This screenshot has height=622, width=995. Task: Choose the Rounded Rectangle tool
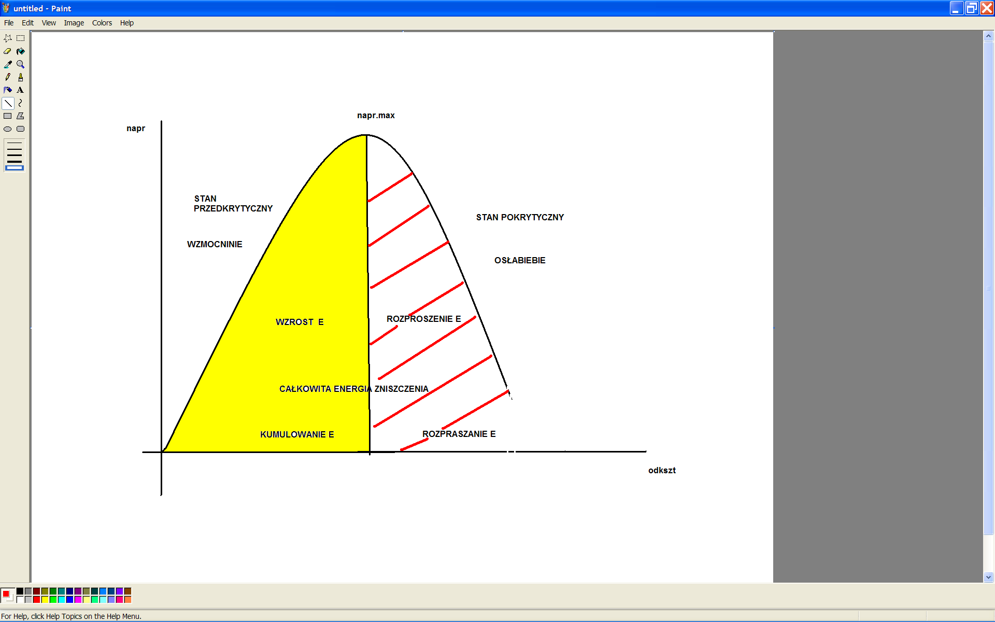click(21, 129)
